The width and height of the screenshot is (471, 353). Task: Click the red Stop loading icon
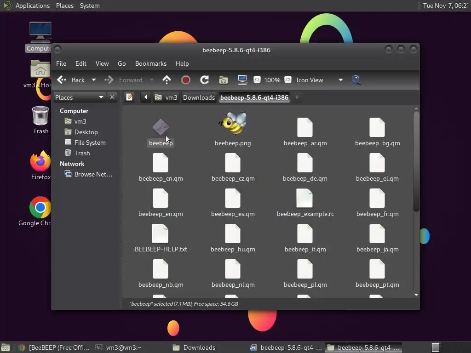(186, 80)
